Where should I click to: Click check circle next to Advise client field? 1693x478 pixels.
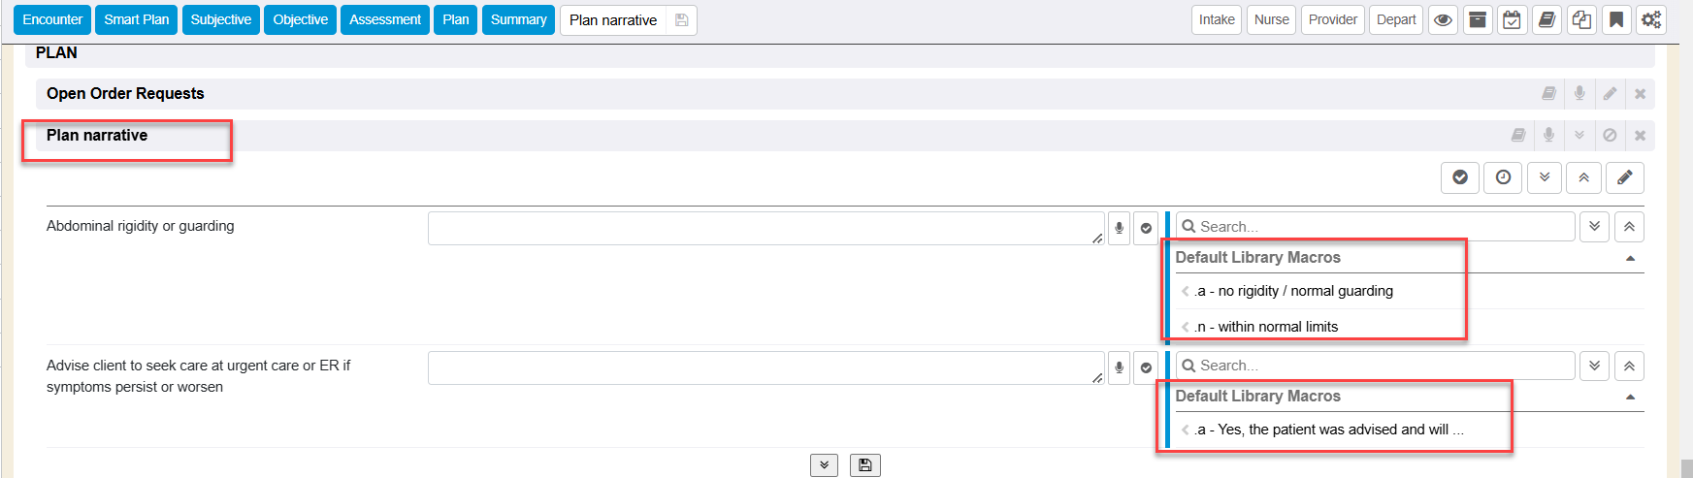tap(1146, 367)
